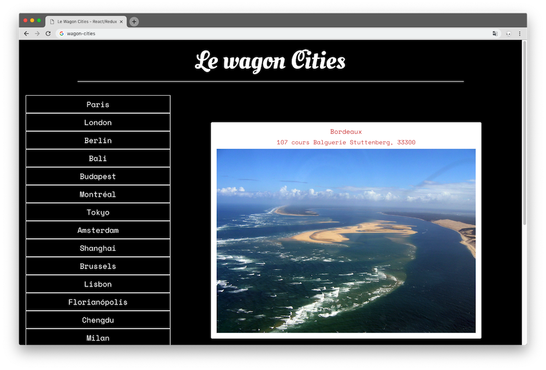Image resolution: width=546 pixels, height=370 pixels.
Task: Select Tokyo from the city list
Action: pos(98,212)
